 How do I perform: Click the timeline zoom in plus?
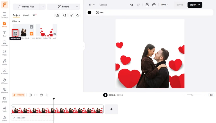pos(205,95)
